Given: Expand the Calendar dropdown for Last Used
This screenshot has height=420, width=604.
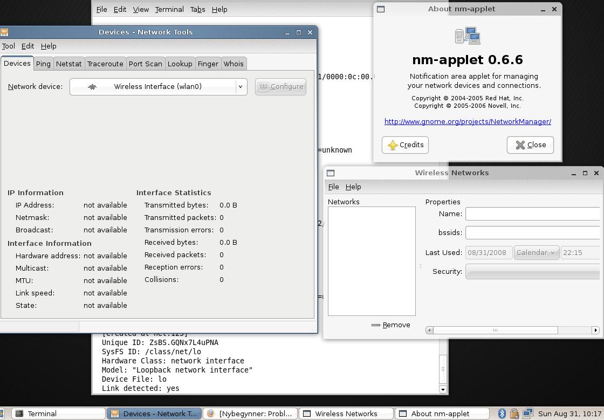Looking at the screenshot, I should pyautogui.click(x=536, y=253).
